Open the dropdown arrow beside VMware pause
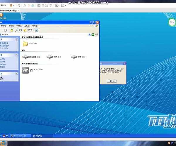This screenshot has height=146, width=176. pyautogui.click(x=14, y=5)
